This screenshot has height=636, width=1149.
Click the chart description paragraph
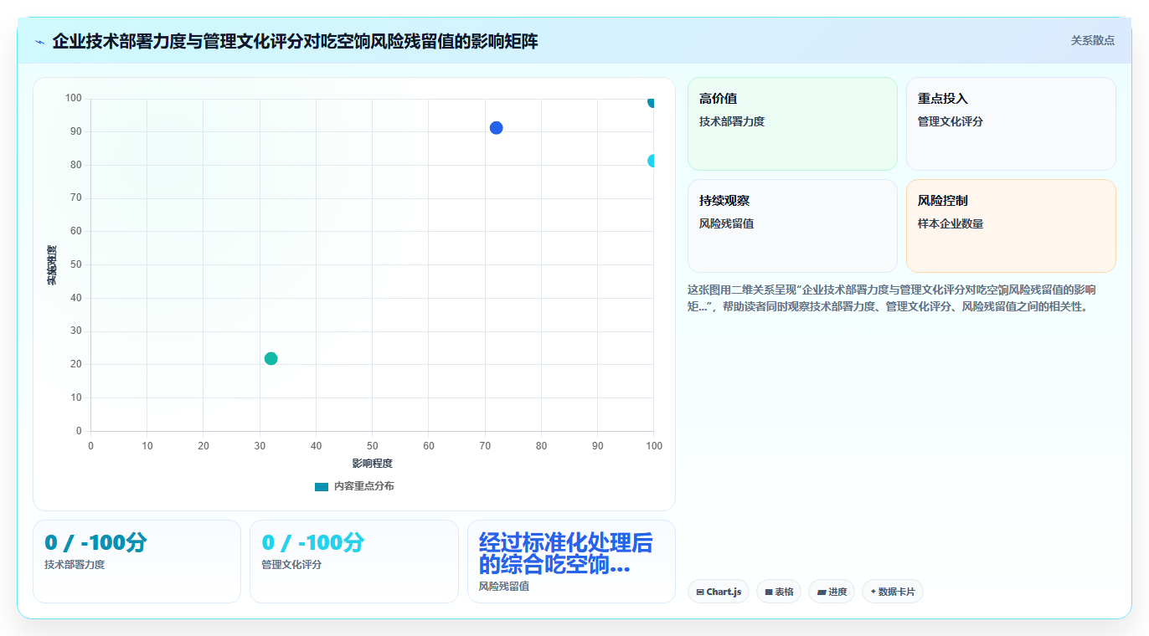point(892,298)
